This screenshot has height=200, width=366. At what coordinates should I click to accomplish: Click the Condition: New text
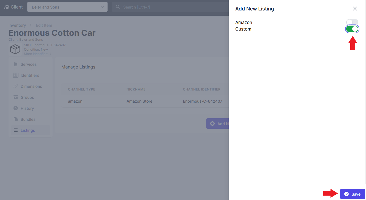(36, 50)
